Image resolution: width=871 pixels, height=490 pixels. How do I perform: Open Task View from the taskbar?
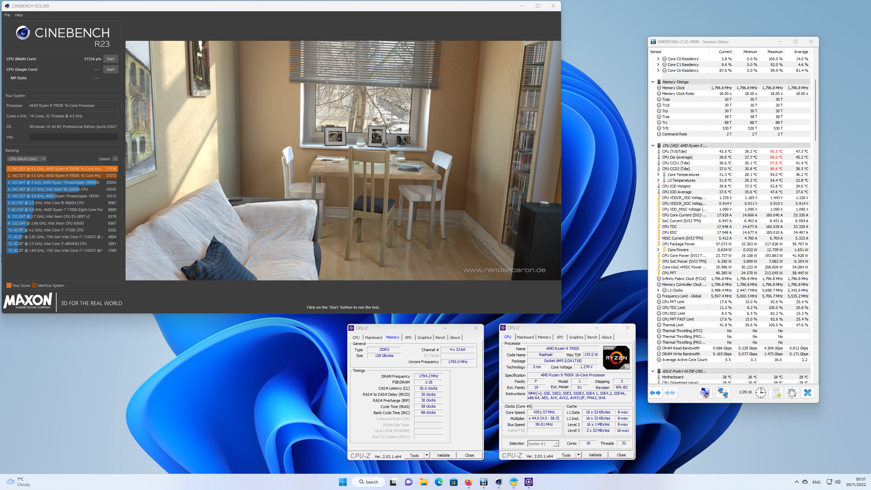pyautogui.click(x=393, y=482)
